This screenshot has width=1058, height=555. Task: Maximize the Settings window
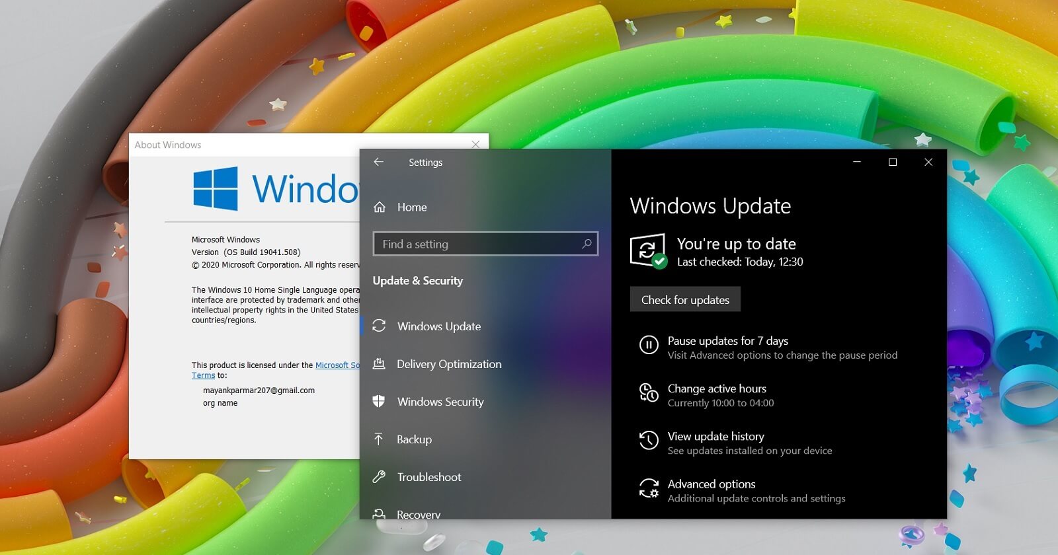(893, 162)
